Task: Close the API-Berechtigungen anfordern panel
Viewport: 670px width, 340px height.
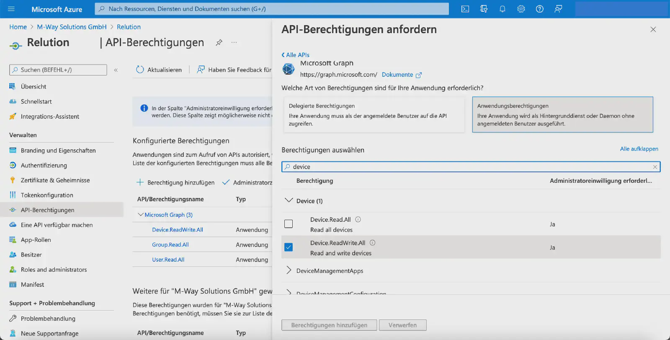Action: pos(653,29)
